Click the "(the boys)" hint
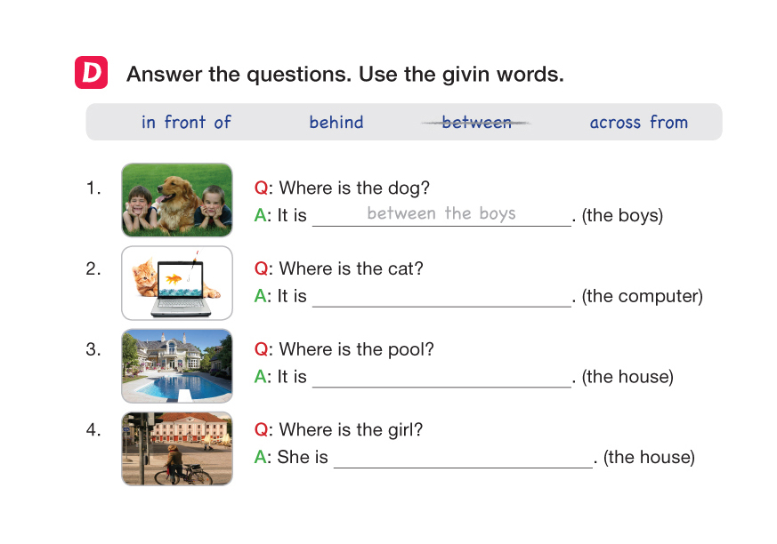This screenshot has height=544, width=777. pos(622,215)
